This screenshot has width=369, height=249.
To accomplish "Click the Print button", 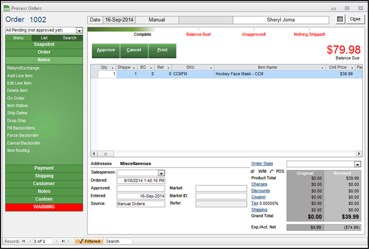I will point(162,50).
